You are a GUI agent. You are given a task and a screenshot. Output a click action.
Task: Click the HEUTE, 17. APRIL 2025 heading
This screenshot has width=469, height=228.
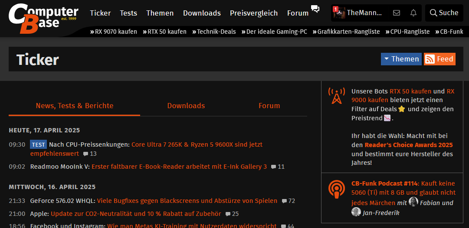[44, 130]
